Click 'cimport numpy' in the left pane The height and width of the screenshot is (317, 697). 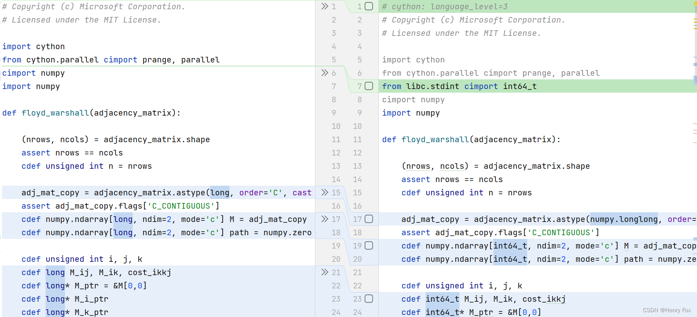[x=33, y=73]
